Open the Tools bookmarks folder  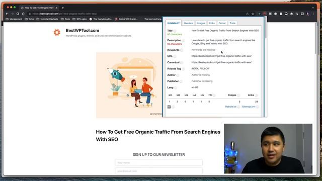pos(65,19)
